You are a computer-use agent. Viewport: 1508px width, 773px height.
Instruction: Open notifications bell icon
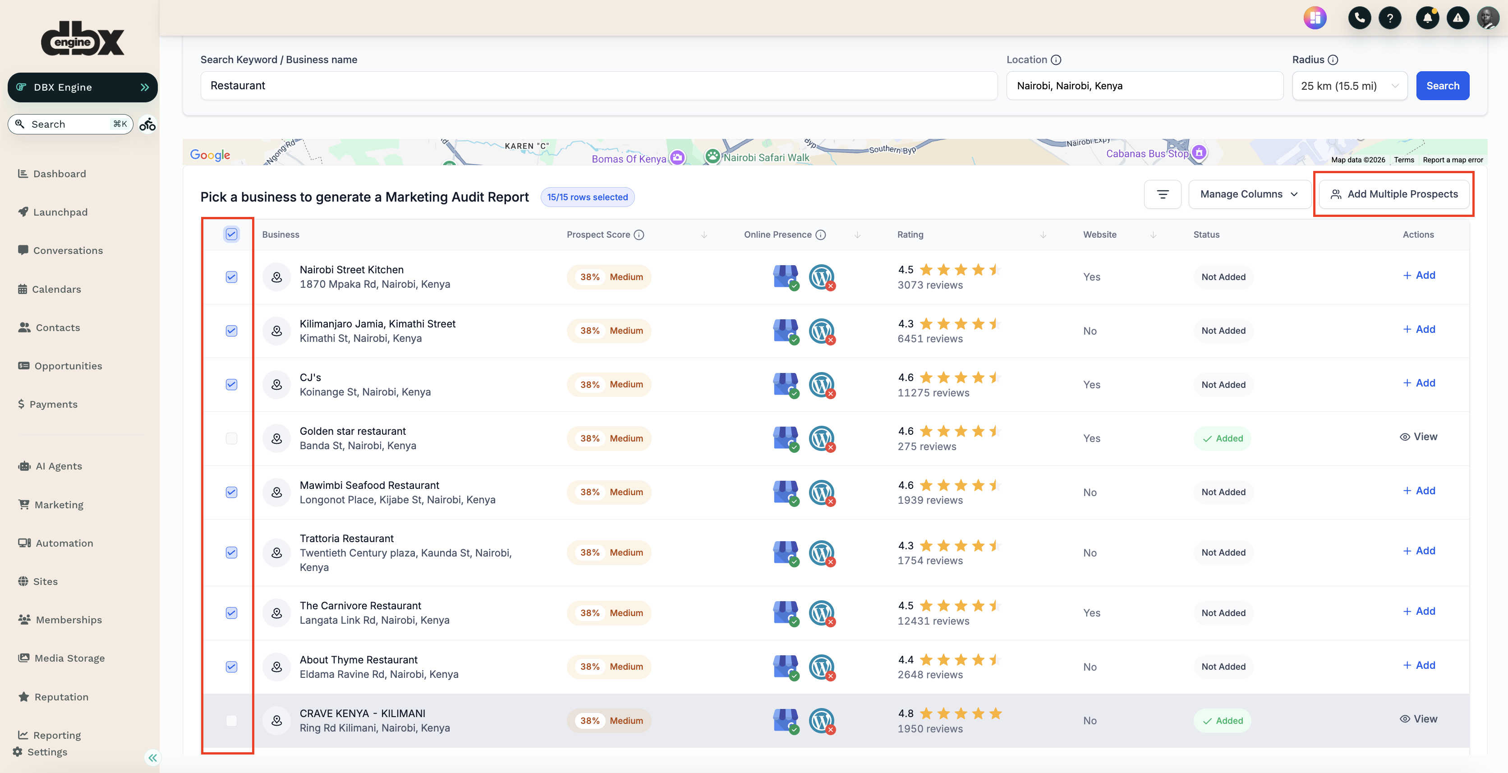[x=1427, y=18]
